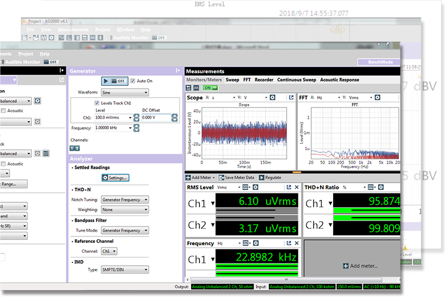Open Scope graph settings gear

click(x=272, y=98)
